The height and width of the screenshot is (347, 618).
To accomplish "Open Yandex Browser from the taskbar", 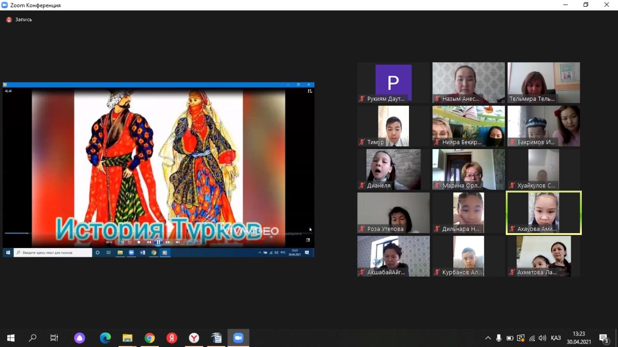I will tap(194, 338).
